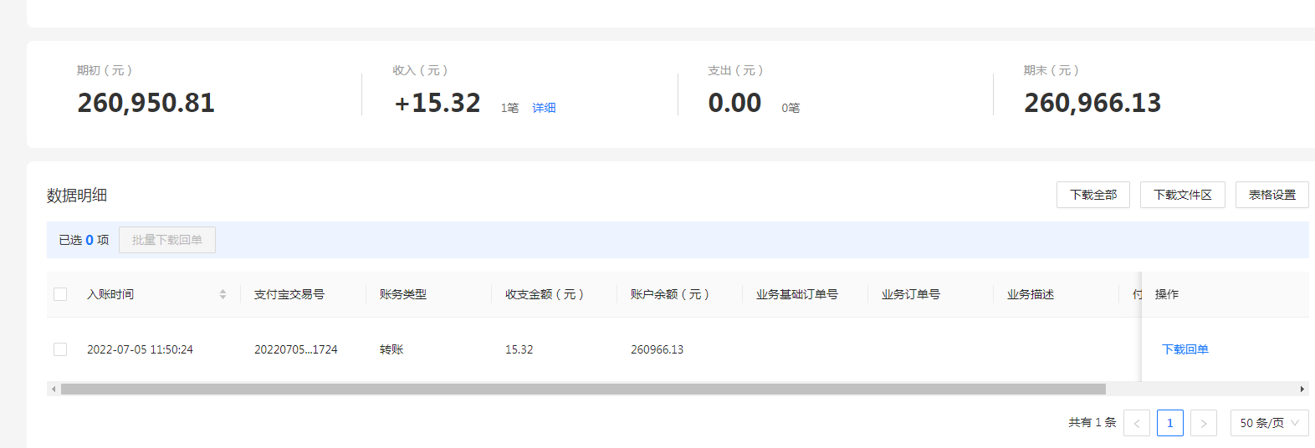Click the 下载全部 button
Image resolution: width=1315 pixels, height=448 pixels.
click(x=1093, y=195)
